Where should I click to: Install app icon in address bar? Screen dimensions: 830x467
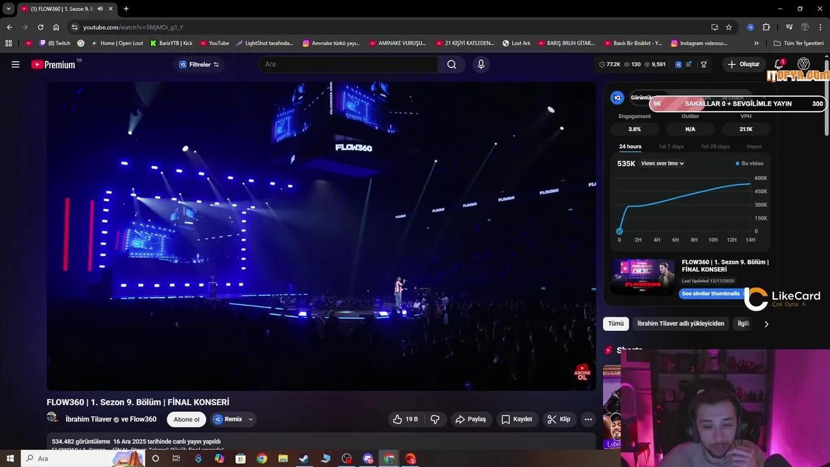pos(715,27)
